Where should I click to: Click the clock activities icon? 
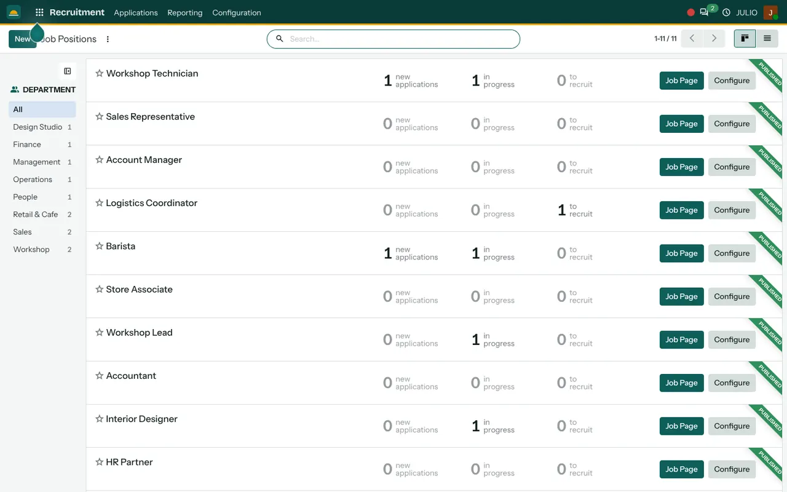tap(726, 12)
